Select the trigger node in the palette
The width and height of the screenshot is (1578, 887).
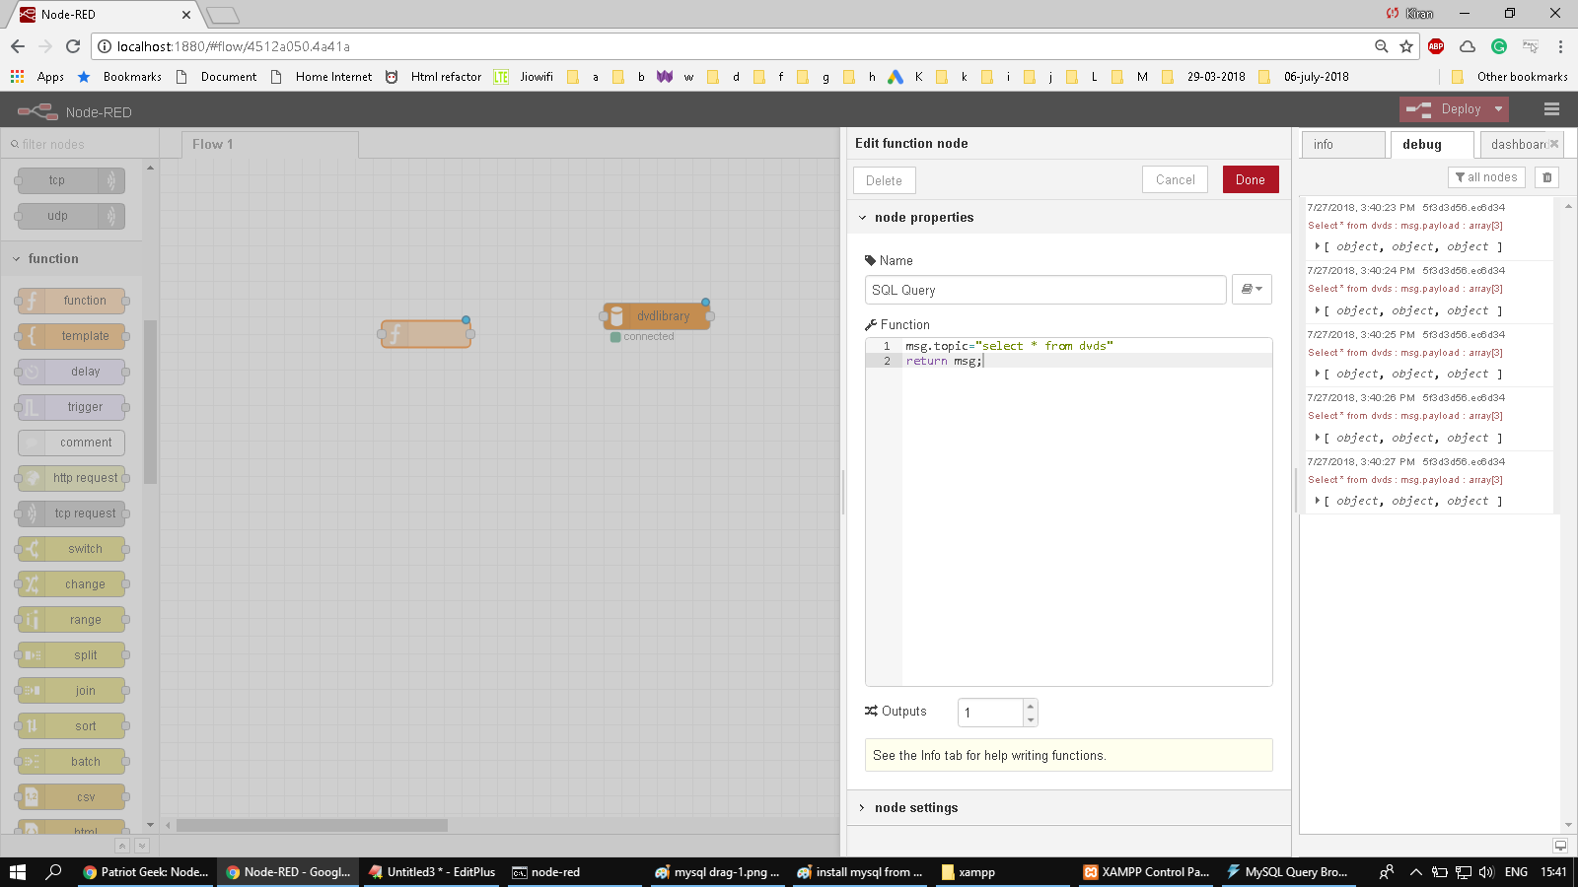[x=70, y=407]
